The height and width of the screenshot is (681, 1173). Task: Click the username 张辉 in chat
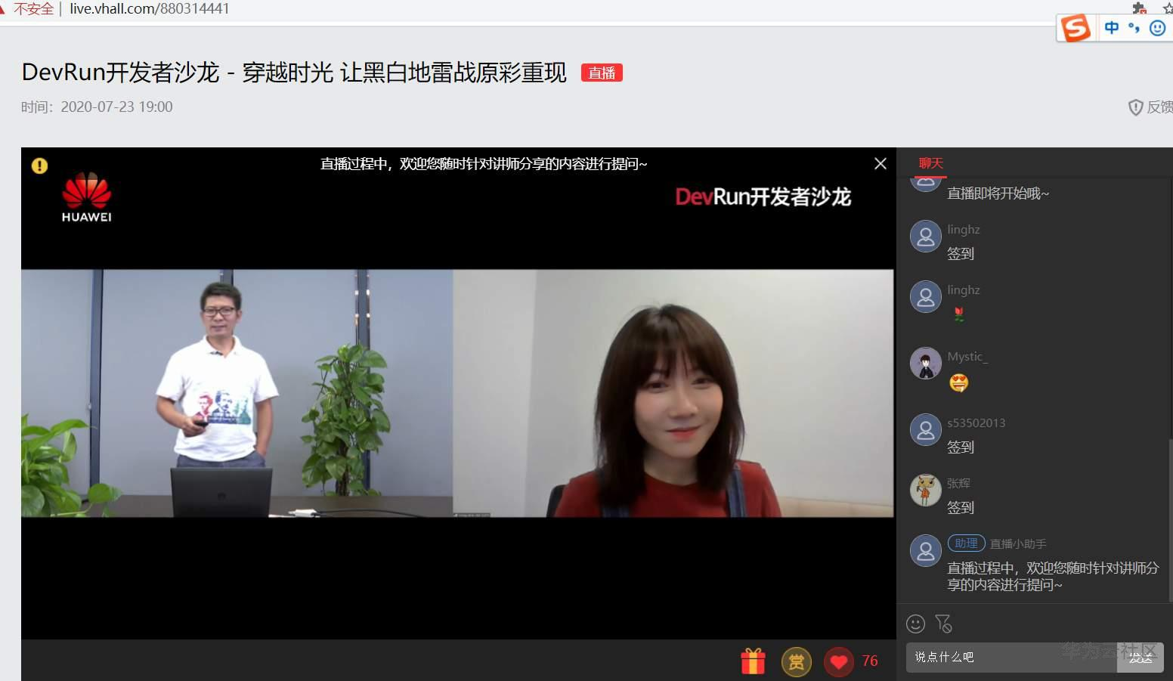(x=958, y=484)
